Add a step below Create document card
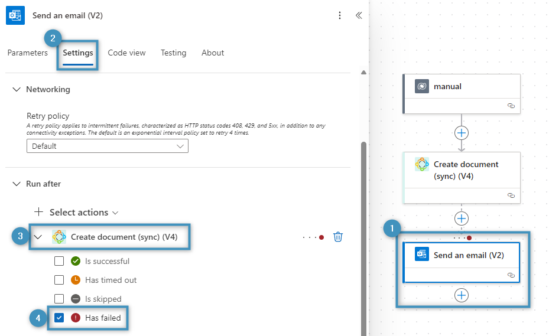The image size is (549, 336). [462, 218]
